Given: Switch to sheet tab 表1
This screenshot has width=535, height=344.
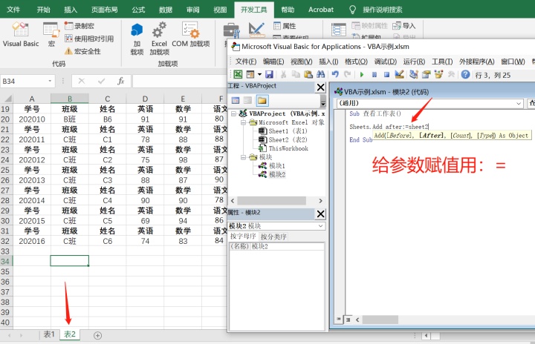Looking at the screenshot, I should tap(49, 334).
